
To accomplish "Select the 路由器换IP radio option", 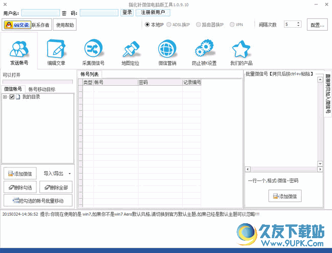I will point(198,25).
